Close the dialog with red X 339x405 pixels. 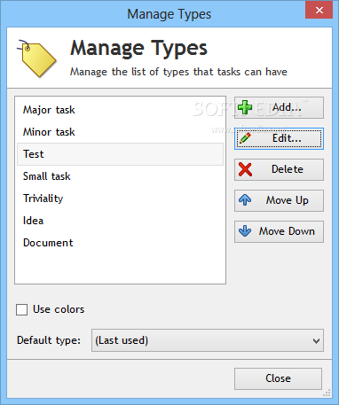click(319, 11)
